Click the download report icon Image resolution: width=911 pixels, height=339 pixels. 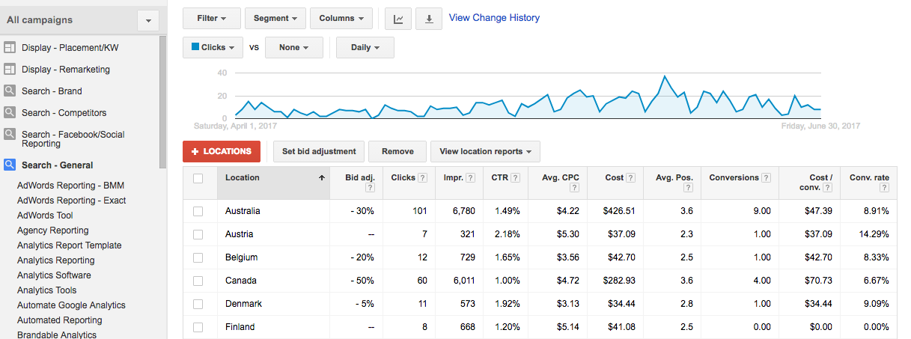(x=429, y=19)
